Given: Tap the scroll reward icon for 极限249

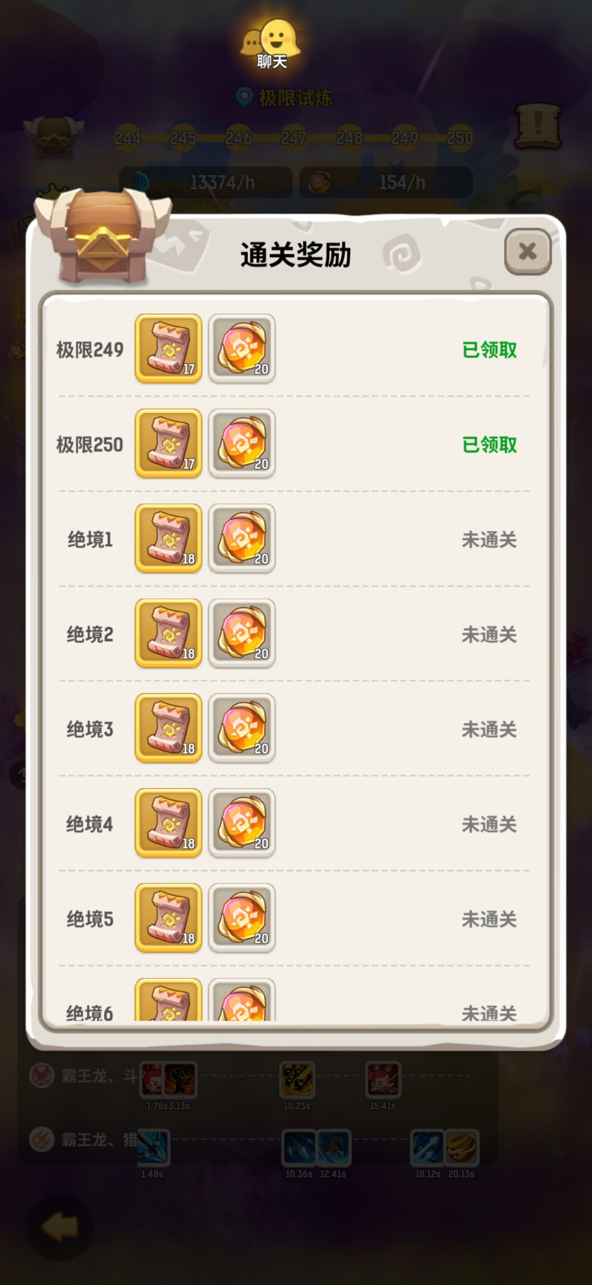Looking at the screenshot, I should tap(168, 349).
